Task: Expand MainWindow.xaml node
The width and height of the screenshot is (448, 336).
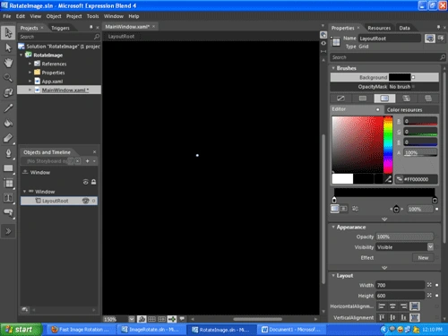Action: pos(30,90)
